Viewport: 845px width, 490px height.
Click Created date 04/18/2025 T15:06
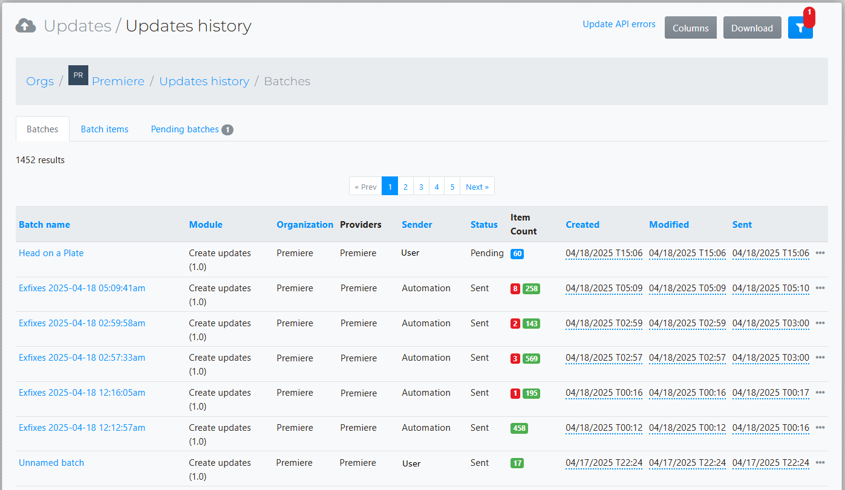[604, 253]
